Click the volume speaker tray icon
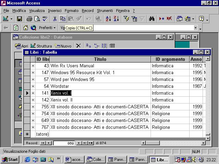 pyautogui.click(x=194, y=160)
